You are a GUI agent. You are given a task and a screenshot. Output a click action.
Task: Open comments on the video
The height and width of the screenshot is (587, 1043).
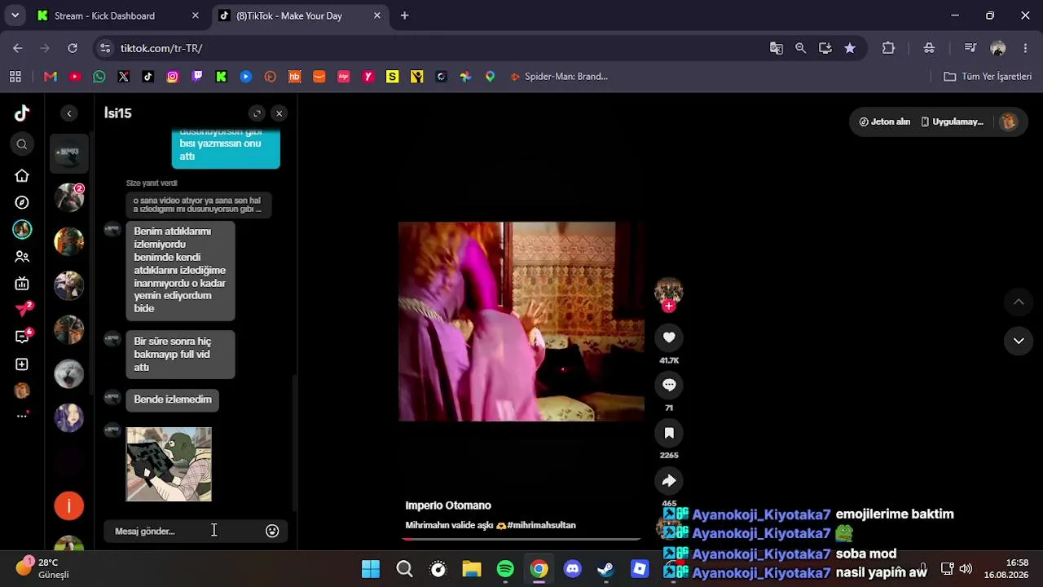669,385
